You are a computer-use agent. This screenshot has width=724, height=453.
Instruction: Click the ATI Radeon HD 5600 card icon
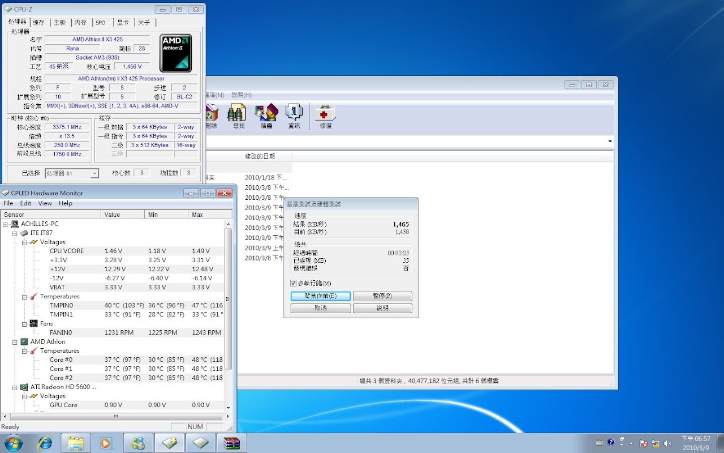pyautogui.click(x=24, y=387)
